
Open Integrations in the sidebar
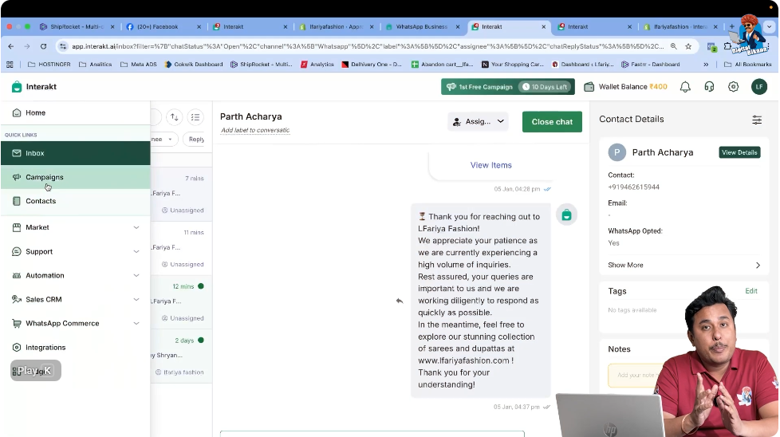click(75, 348)
